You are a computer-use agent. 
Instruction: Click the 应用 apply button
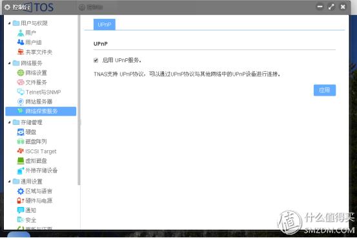(325, 90)
